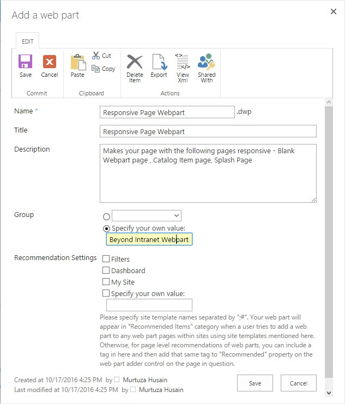Switch to the EDIT ribbon tab
This screenshot has height=404, width=345.
click(27, 41)
